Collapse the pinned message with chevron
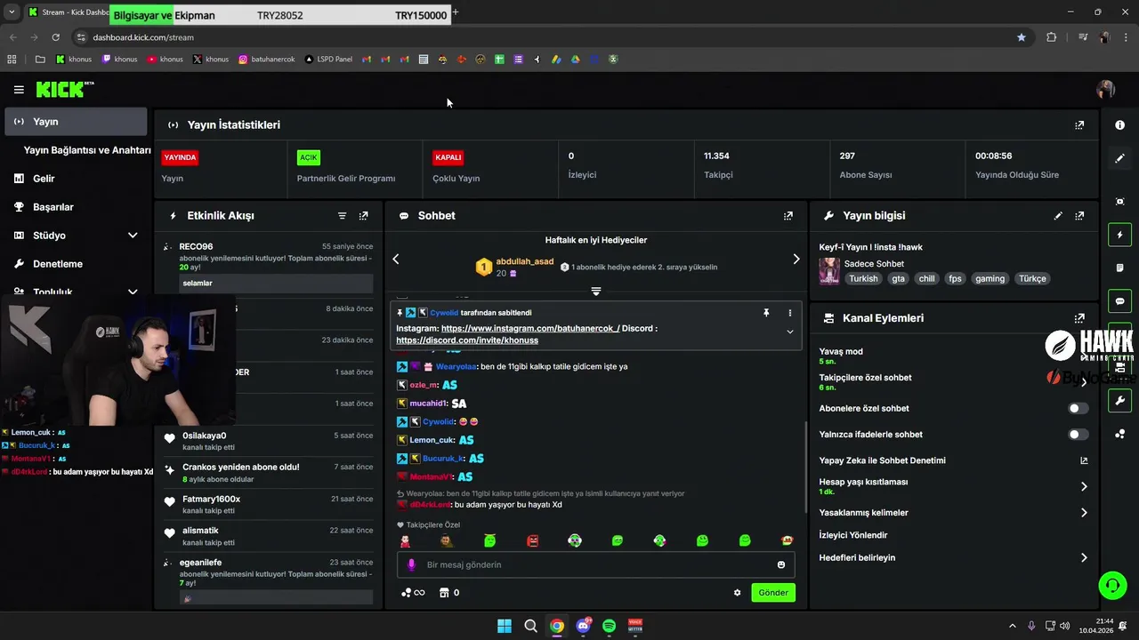This screenshot has width=1139, height=640. (x=789, y=332)
